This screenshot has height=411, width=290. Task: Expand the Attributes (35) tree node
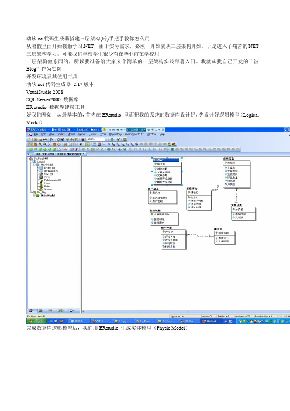[37, 171]
